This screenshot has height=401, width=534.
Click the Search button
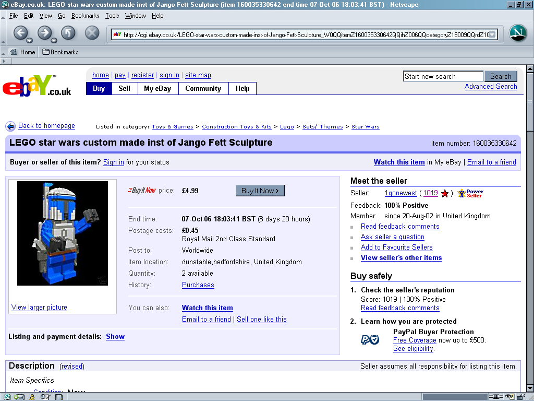click(501, 76)
